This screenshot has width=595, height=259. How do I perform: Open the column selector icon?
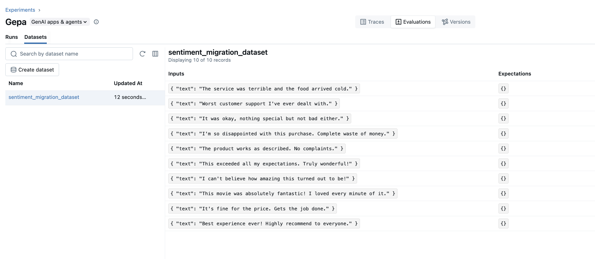pyautogui.click(x=155, y=54)
